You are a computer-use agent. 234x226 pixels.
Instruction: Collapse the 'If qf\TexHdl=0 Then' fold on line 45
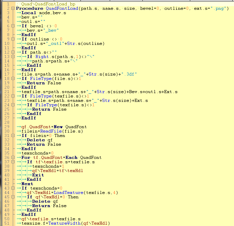pos(13,197)
